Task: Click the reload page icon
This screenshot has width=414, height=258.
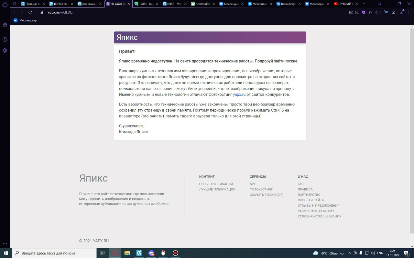Action: tap(30, 12)
